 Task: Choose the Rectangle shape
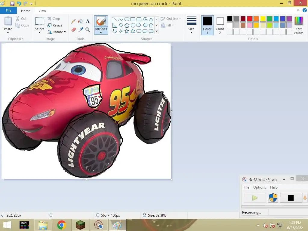tap(133, 19)
